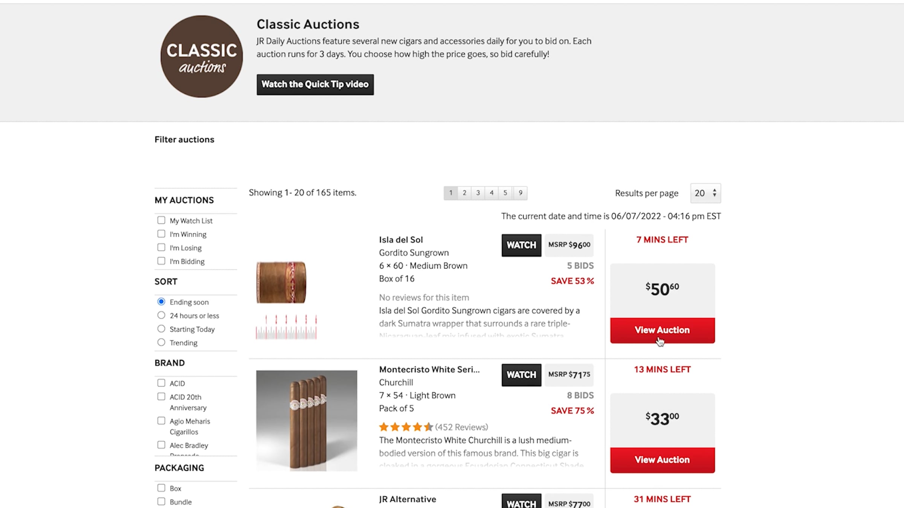The height and width of the screenshot is (508, 904).
Task: View the Isla del Sol auction
Action: pos(662,330)
